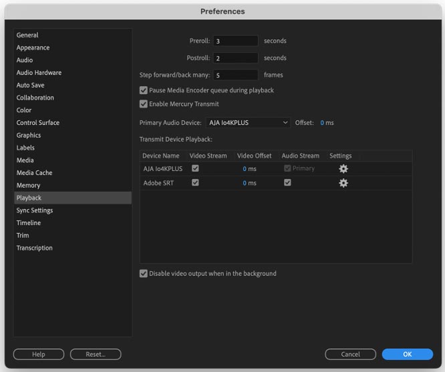Click the Settings column header
The width and height of the screenshot is (445, 372).
tap(341, 156)
